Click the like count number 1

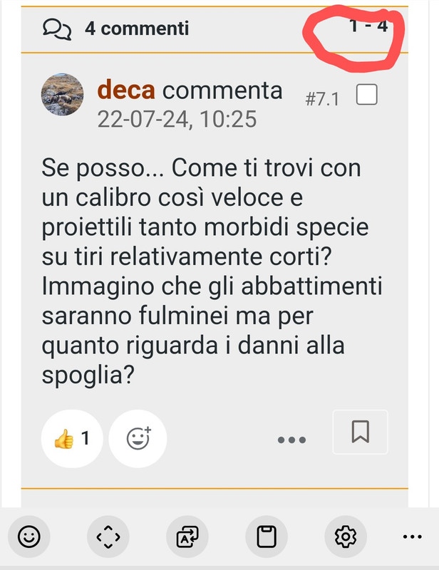click(85, 438)
